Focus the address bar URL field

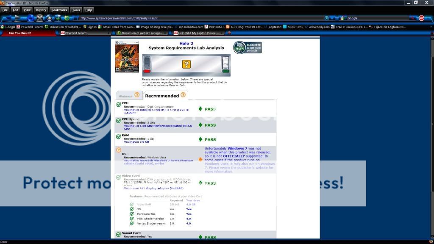tap(202, 18)
